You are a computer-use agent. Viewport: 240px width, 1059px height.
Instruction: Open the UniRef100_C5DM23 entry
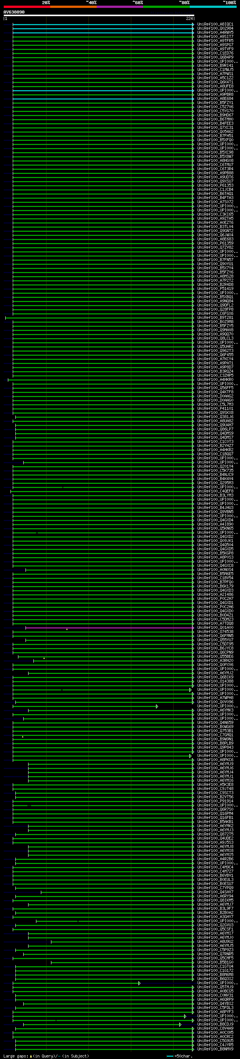[215, 619]
